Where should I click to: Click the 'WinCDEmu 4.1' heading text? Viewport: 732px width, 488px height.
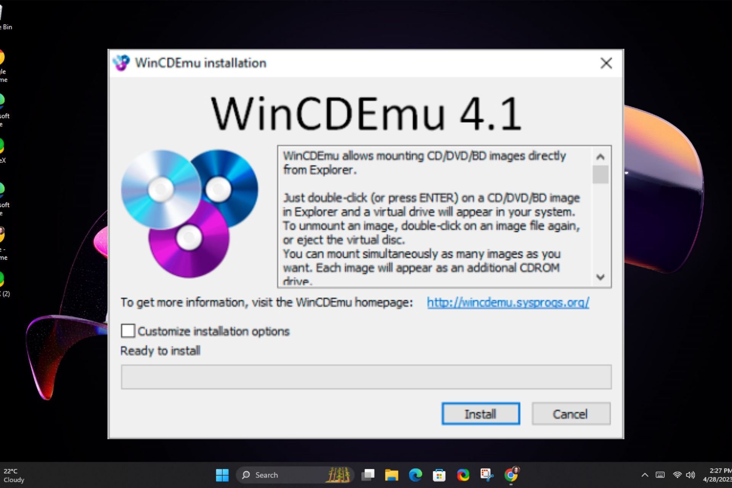coord(366,114)
